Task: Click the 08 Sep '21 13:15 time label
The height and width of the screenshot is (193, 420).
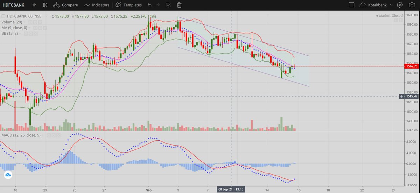Action: point(231,190)
